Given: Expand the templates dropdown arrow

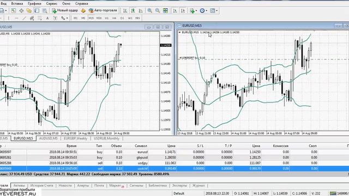Looking at the screenshot, I should click(216, 11).
